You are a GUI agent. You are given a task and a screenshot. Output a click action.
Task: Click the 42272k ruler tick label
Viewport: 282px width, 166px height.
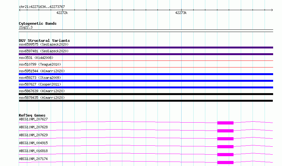62,13
